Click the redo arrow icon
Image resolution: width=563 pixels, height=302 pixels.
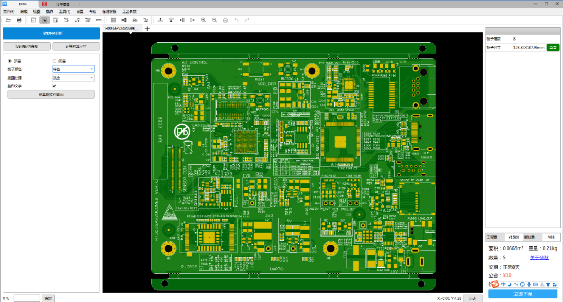click(x=247, y=20)
